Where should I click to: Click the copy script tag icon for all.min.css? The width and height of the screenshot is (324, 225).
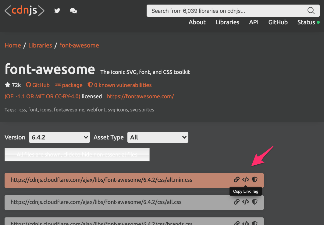[246, 180]
